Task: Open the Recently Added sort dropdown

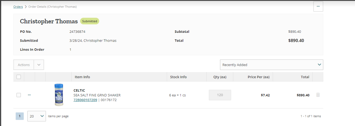Action: click(x=271, y=65)
